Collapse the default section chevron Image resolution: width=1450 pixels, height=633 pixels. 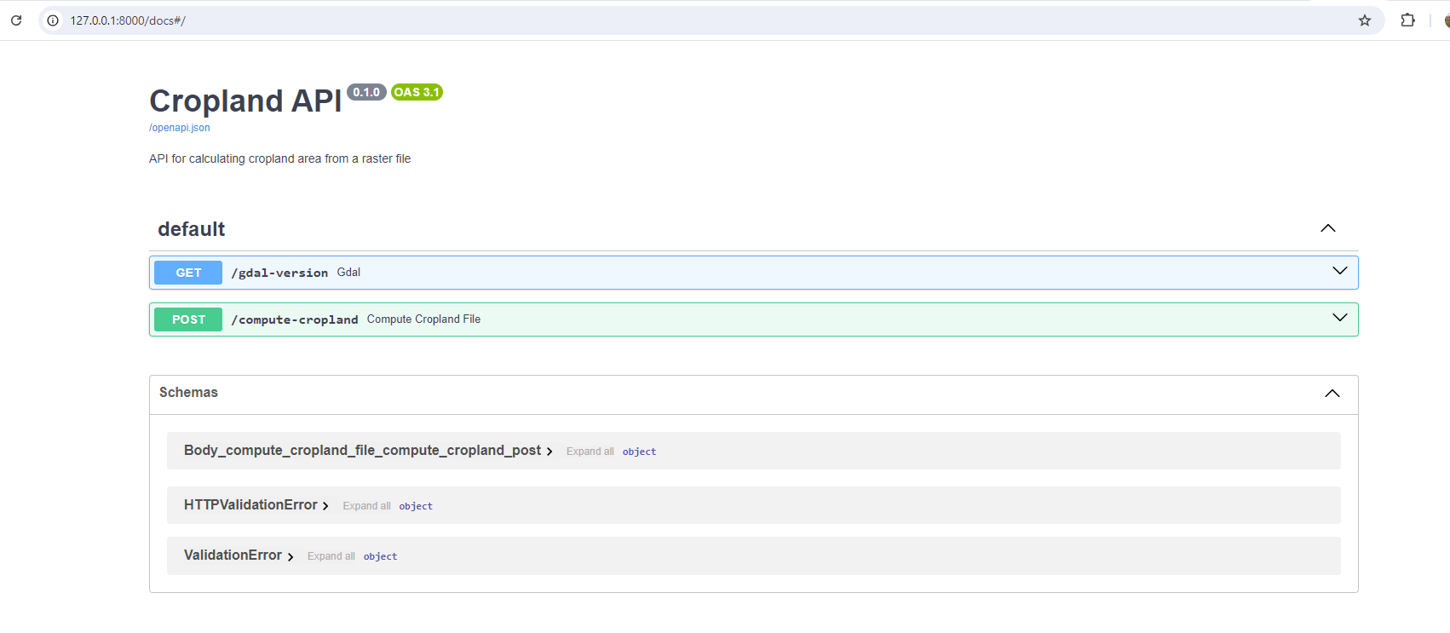click(x=1328, y=228)
